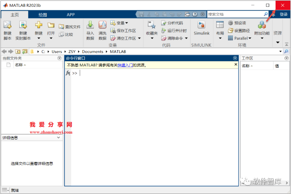The image size is (291, 194).
Task: Click 保存工作区 save workspace
Action: pos(123,30)
